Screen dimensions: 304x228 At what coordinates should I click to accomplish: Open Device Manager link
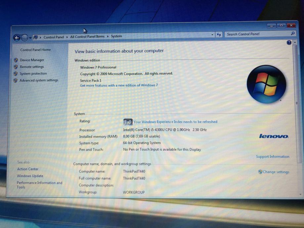pos(32,60)
